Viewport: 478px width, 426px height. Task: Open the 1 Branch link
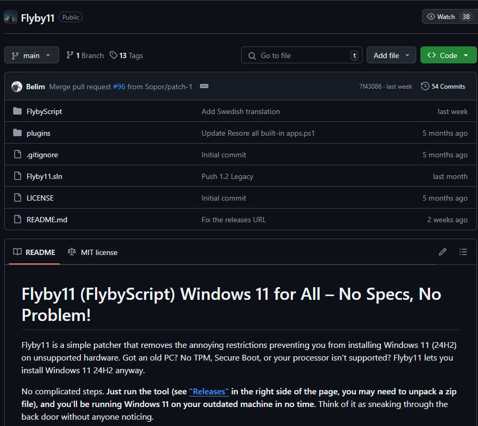point(85,55)
